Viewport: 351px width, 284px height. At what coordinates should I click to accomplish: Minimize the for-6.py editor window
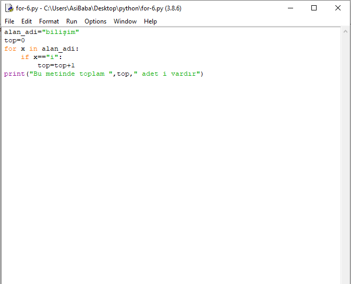(x=291, y=8)
